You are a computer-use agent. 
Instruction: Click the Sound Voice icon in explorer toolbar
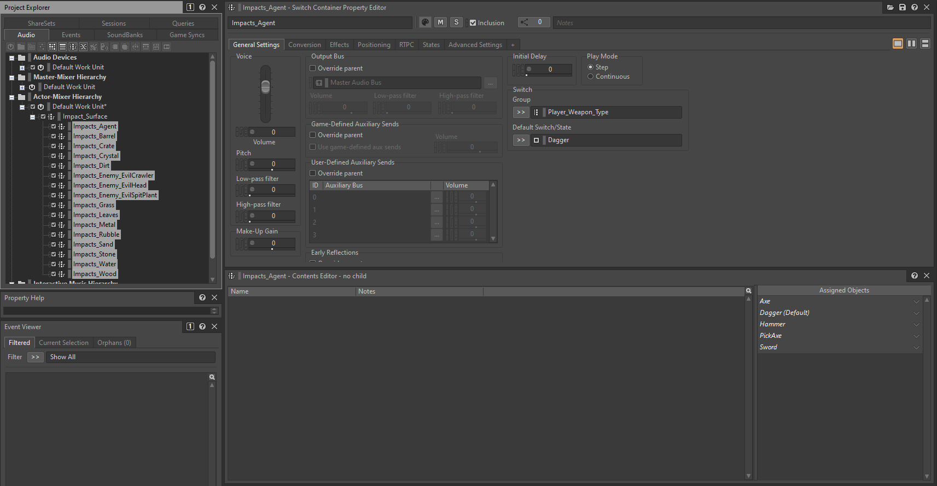point(104,46)
